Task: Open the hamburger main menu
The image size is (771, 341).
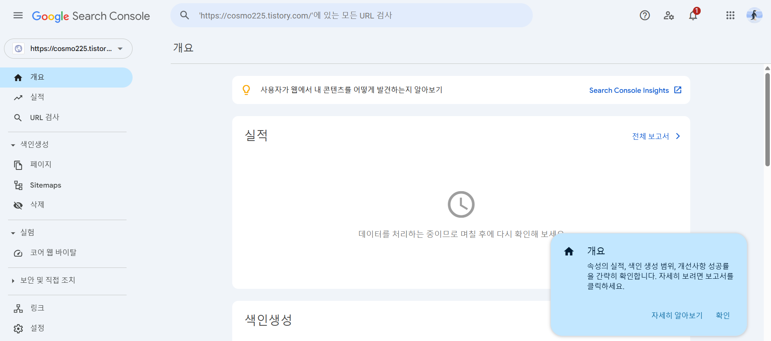Action: (18, 15)
